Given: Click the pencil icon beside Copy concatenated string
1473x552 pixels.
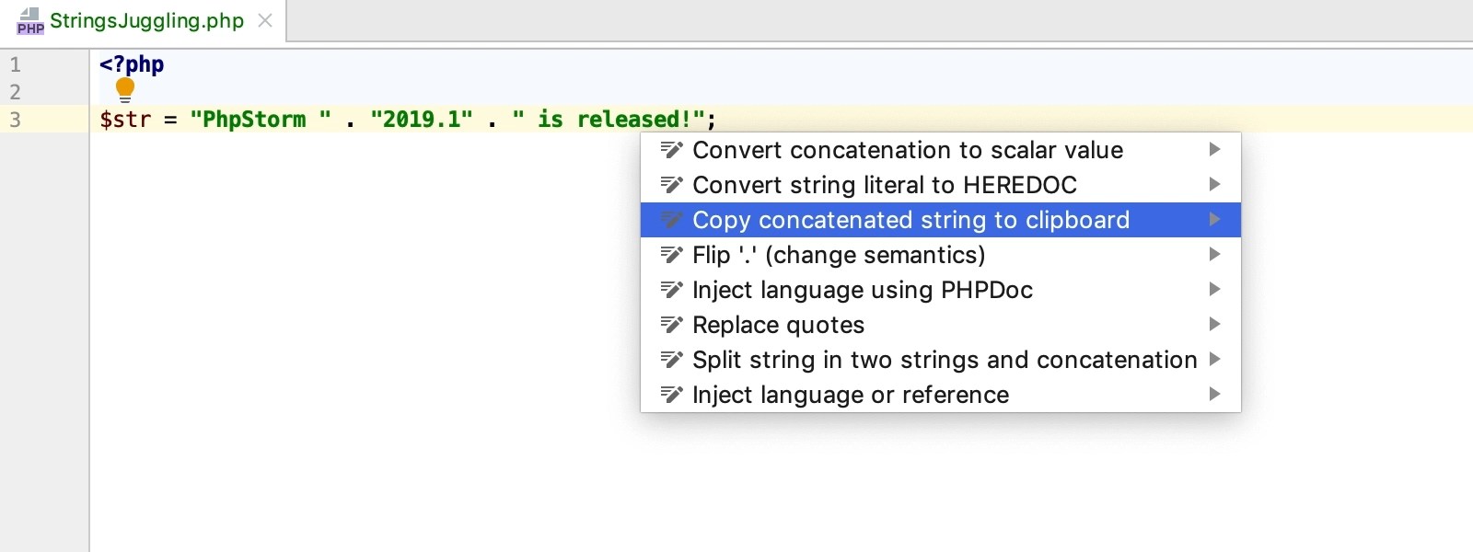Looking at the screenshot, I should [672, 220].
